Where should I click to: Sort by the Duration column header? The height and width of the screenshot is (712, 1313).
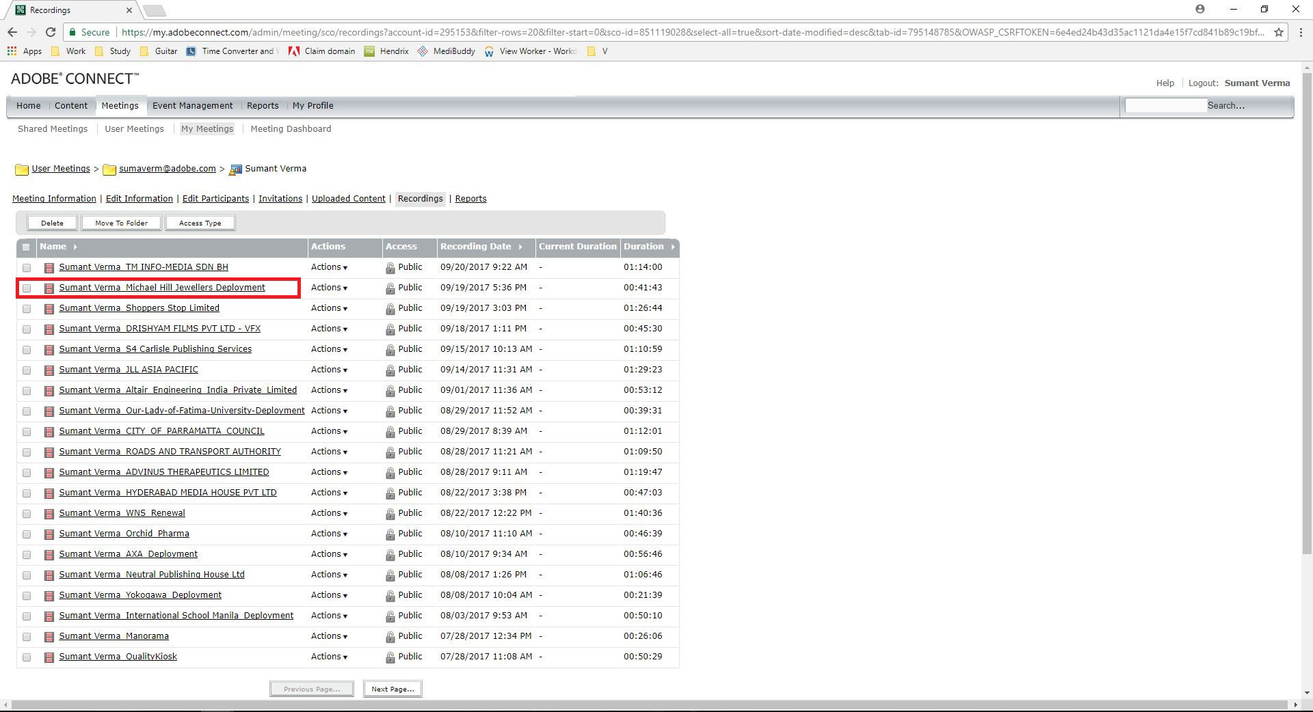click(648, 247)
